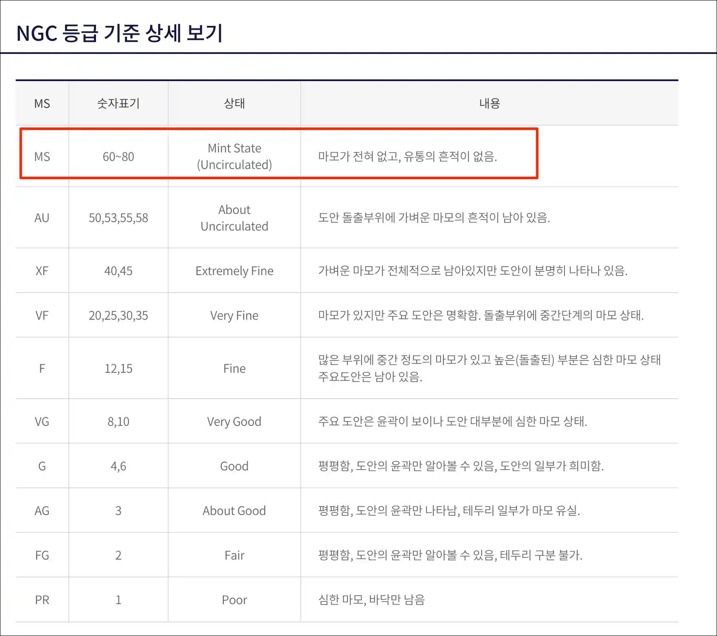Click the '20,25,30,35' cell
717x636 pixels.
click(x=119, y=315)
